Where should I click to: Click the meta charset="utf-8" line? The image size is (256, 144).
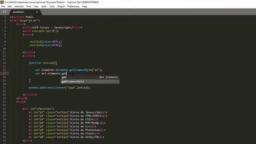40,31
